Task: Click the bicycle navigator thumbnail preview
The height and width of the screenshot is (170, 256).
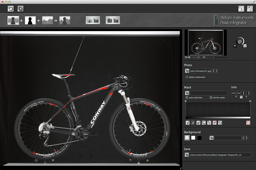Action: point(205,43)
